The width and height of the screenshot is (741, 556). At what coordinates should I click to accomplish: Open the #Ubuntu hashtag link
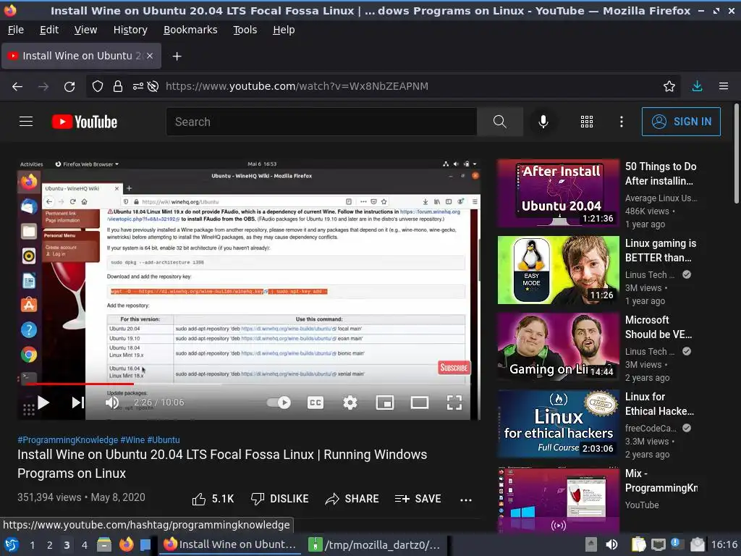point(164,439)
